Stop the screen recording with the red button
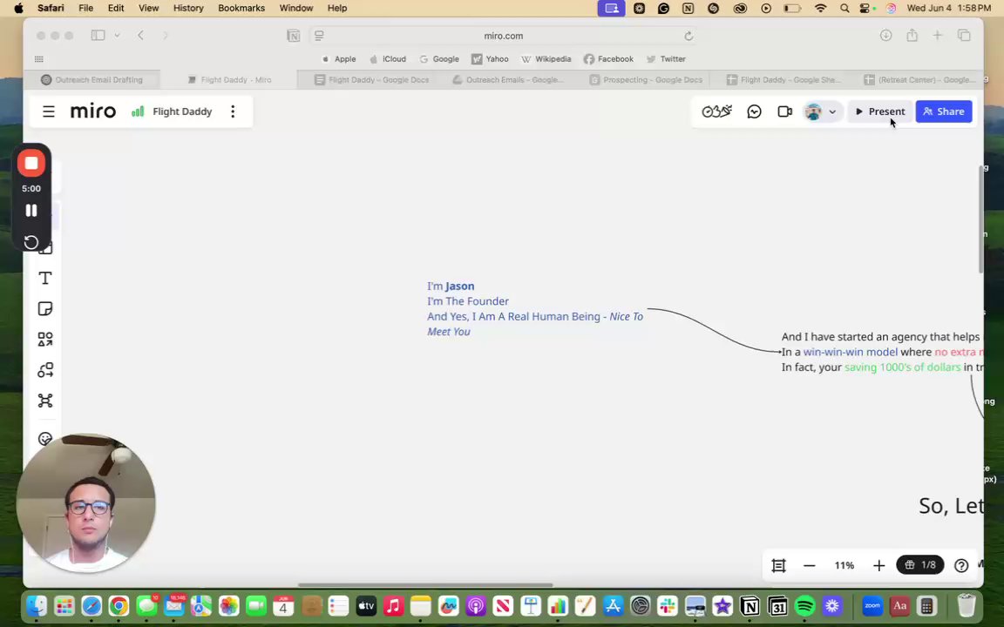The height and width of the screenshot is (627, 1004). point(31,163)
